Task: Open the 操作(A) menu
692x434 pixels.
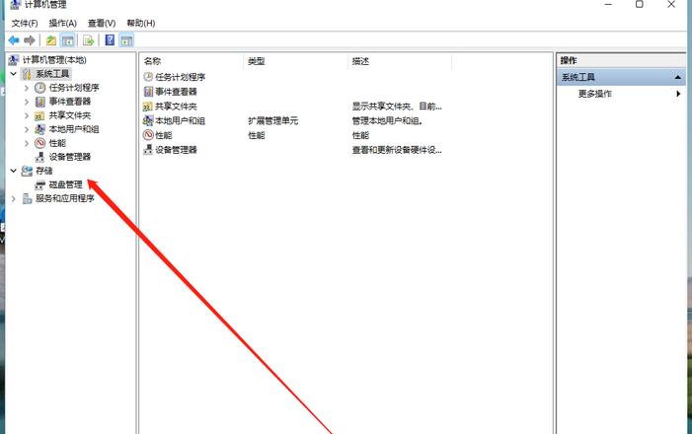Action: coord(62,23)
